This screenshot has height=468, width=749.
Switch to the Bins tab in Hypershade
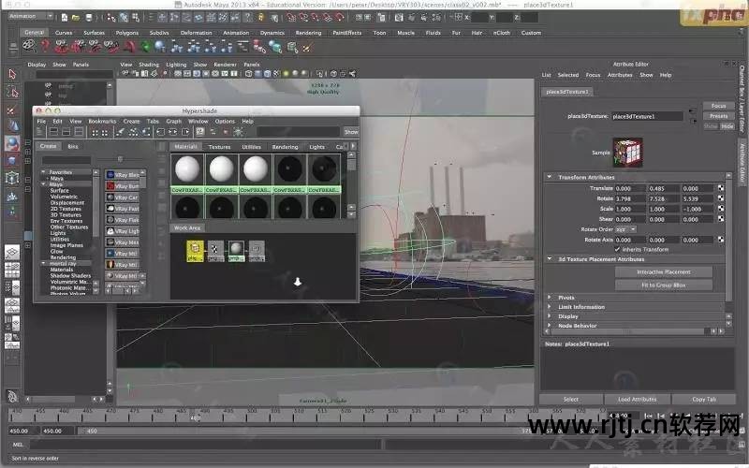(x=73, y=147)
